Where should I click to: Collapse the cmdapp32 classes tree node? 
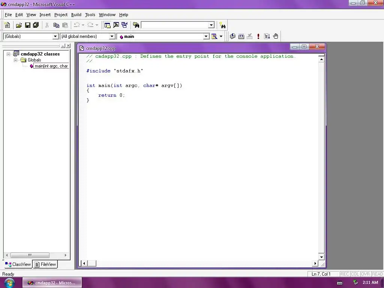9,54
